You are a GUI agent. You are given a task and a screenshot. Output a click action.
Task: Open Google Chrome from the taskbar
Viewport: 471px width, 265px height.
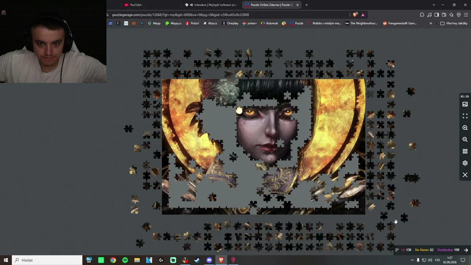pyautogui.click(x=113, y=260)
